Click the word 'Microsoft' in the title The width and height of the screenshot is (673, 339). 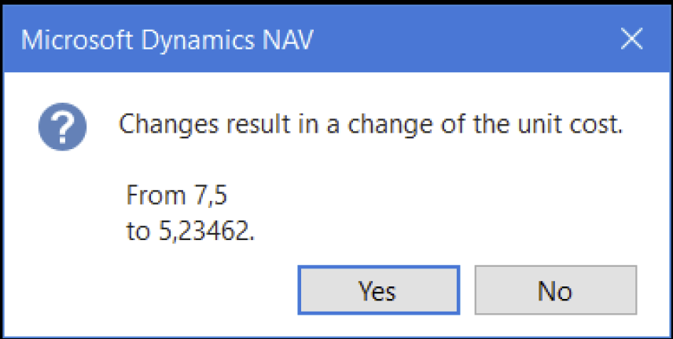[x=77, y=40]
